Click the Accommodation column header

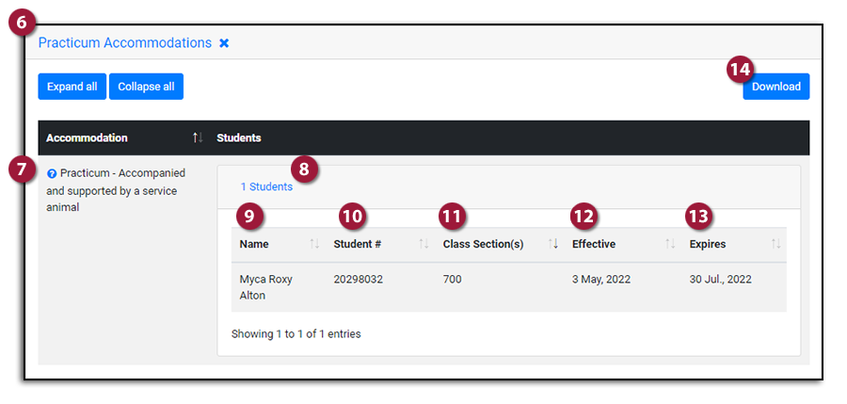tap(87, 137)
